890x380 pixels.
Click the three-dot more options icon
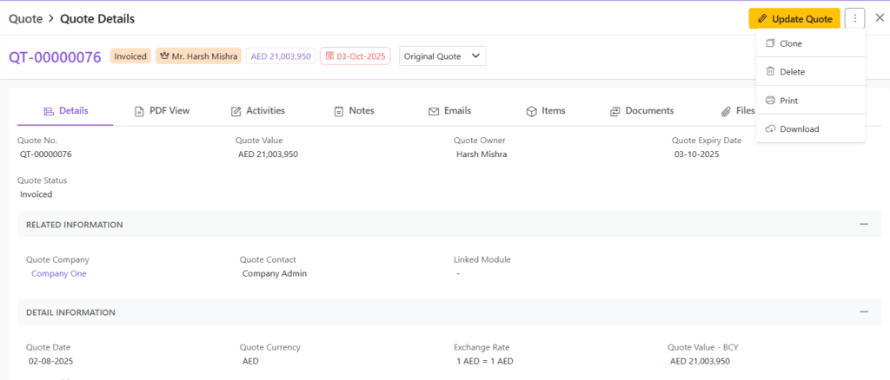[x=855, y=18]
